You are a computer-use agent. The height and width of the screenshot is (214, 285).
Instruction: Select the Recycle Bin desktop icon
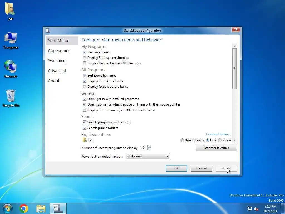click(x=11, y=98)
